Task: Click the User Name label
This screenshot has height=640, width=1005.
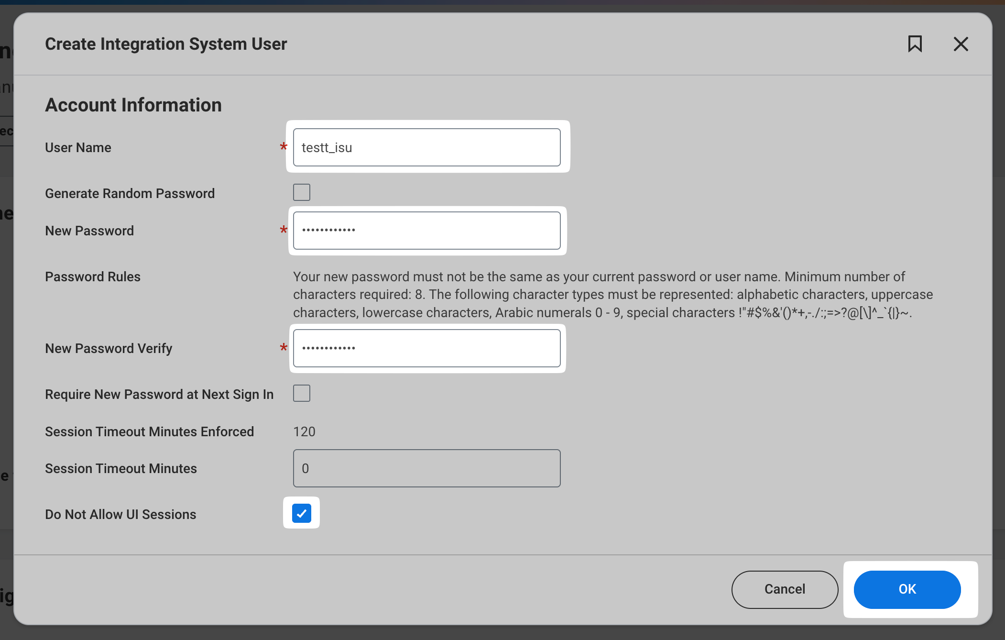Action: [x=78, y=147]
